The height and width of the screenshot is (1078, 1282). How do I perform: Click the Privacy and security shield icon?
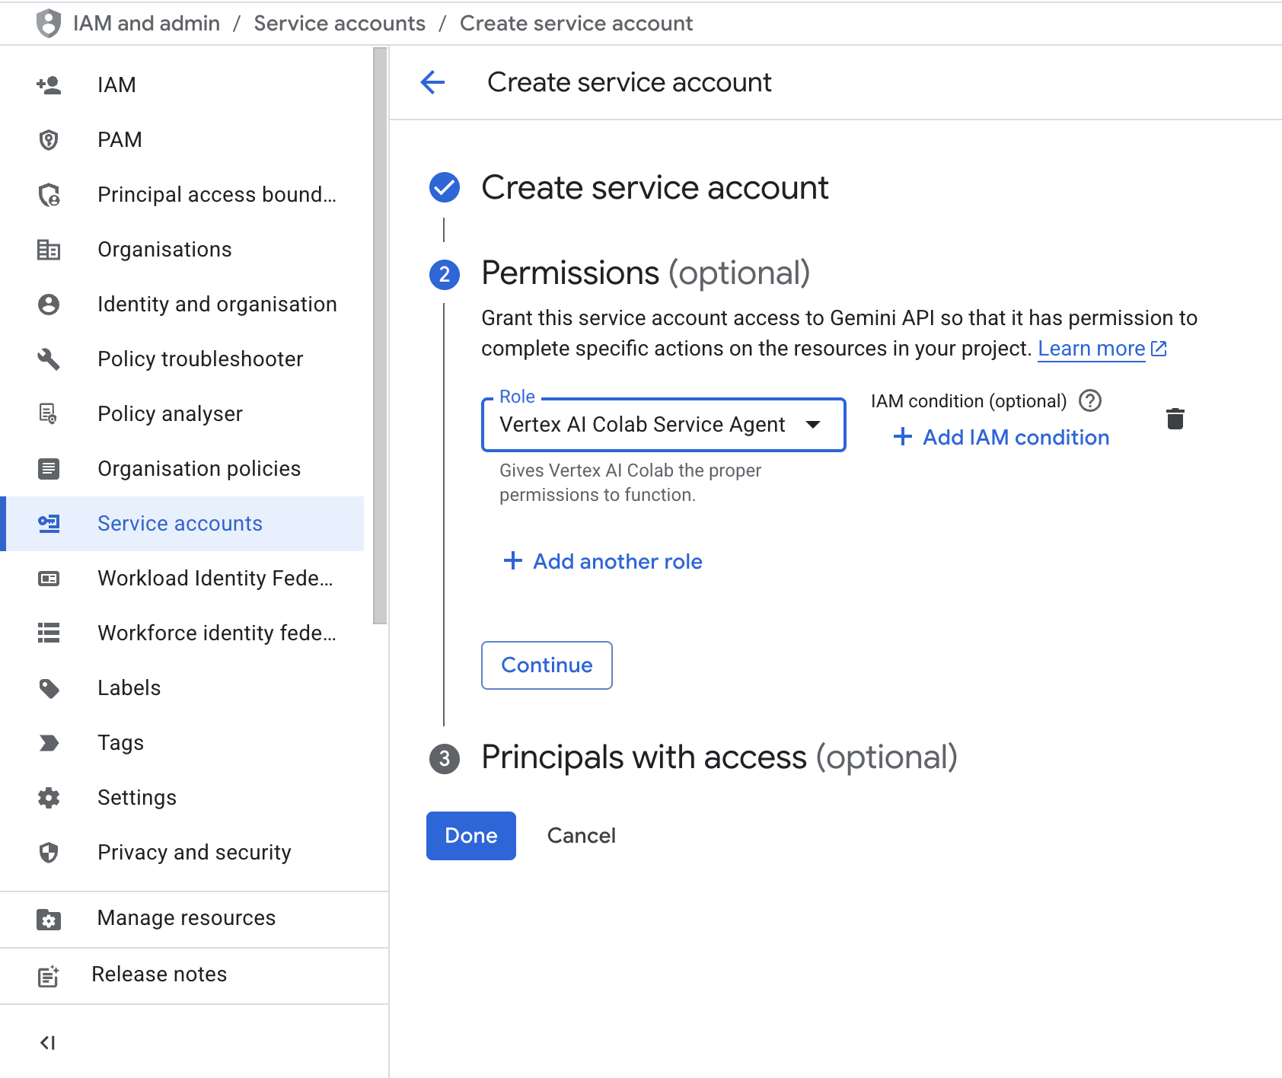click(x=49, y=853)
